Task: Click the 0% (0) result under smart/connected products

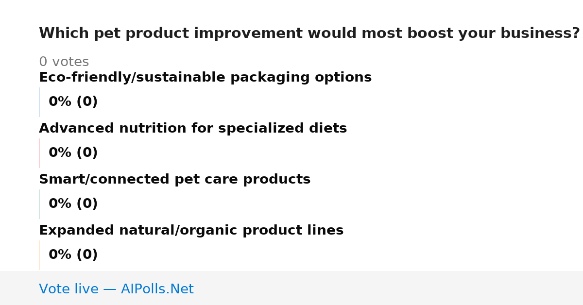Action: 73,204
